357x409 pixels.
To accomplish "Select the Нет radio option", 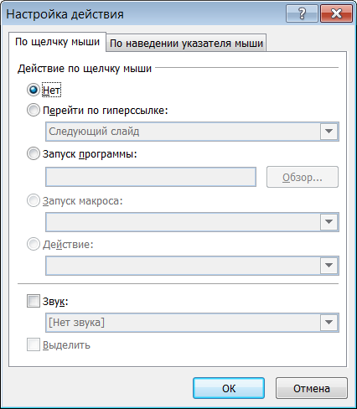I will tap(34, 91).
